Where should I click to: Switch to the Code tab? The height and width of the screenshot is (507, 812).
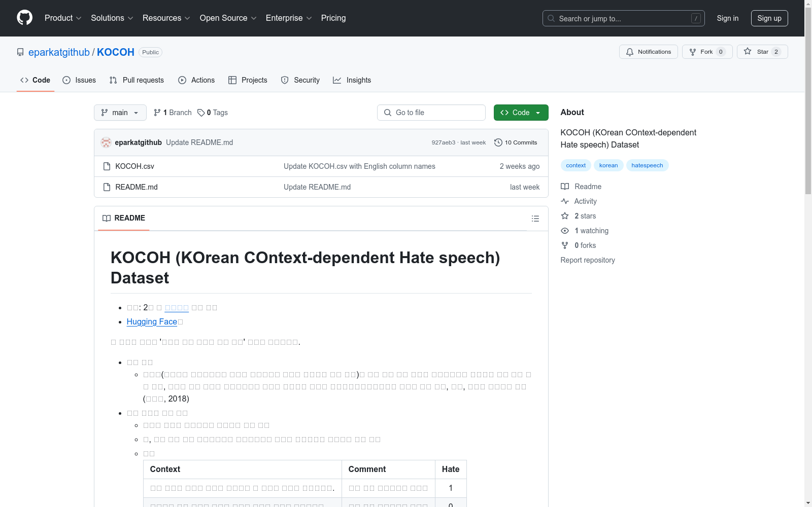(35, 80)
